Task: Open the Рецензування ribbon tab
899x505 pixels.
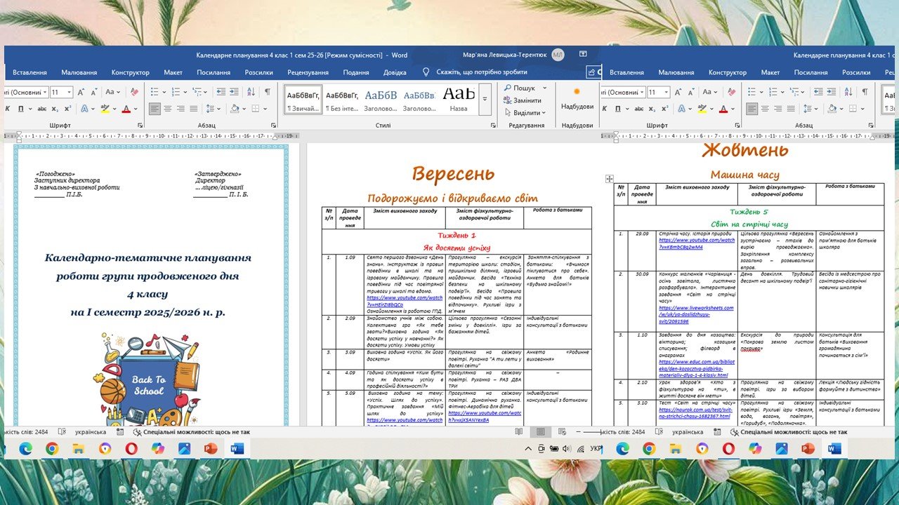Action: tap(308, 72)
